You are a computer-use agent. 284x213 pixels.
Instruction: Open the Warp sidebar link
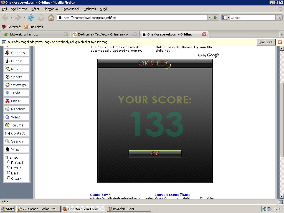tap(16, 117)
